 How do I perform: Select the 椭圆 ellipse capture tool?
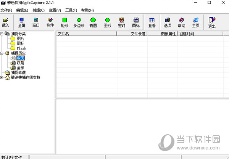[93, 22]
